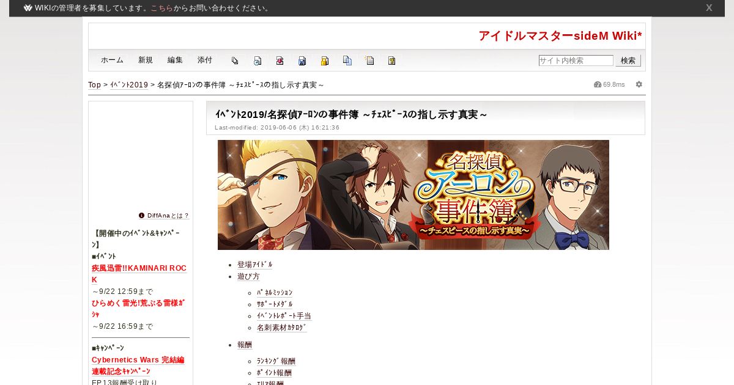Screen dimensions: 734x385
Task: Jump to ﾎﾟｲﾝﾄ報酬 subsection
Action: 274,373
